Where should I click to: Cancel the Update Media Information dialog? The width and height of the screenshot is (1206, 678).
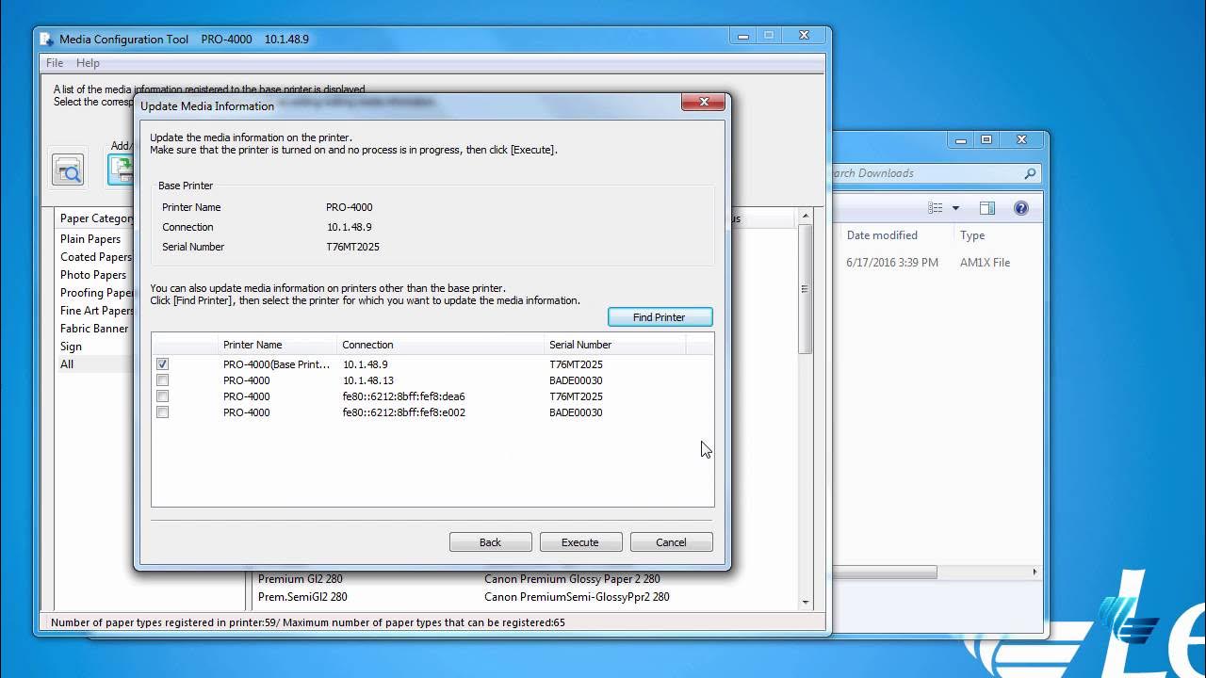tap(671, 542)
